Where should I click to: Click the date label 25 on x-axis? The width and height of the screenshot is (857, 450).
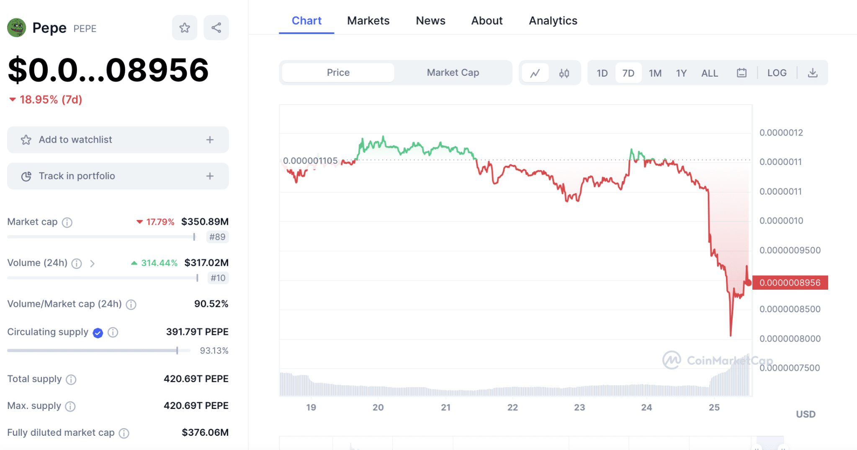(714, 407)
